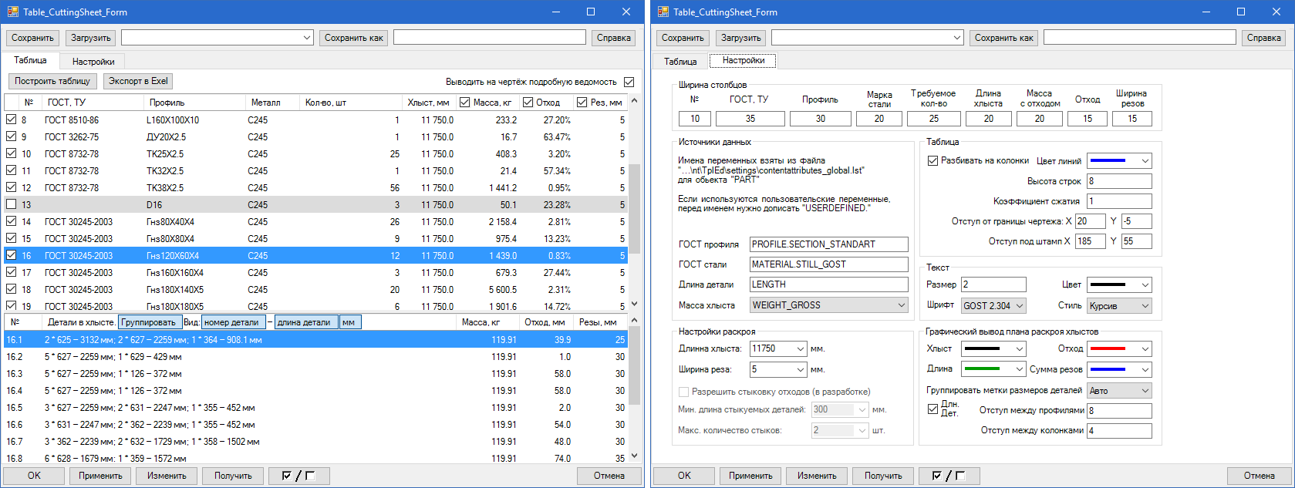
Task: Click check/uncheck-all icon button in the settings window
Action: pyautogui.click(x=949, y=476)
